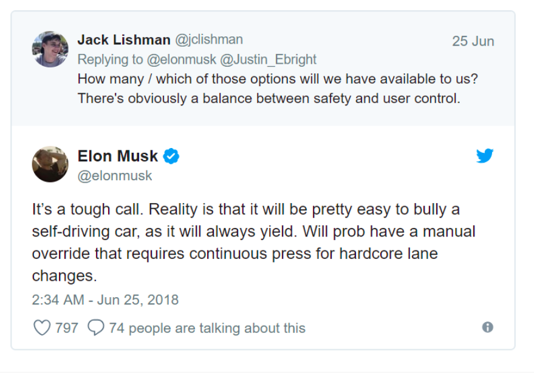Click the "Replying to" label
This screenshot has width=534, height=373.
(110, 59)
